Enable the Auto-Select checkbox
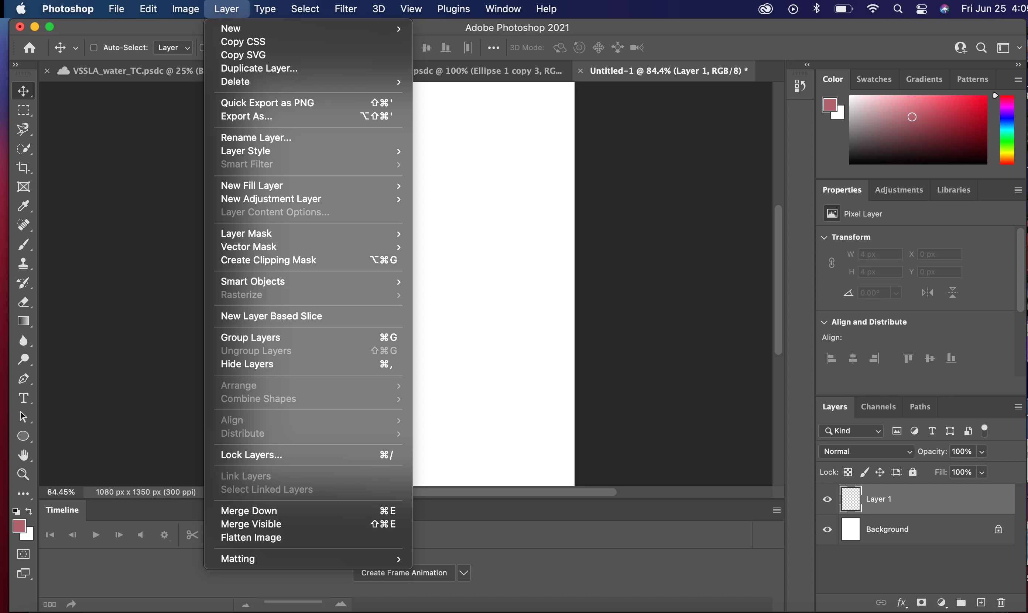Screen dimensions: 1028x613 coord(94,48)
